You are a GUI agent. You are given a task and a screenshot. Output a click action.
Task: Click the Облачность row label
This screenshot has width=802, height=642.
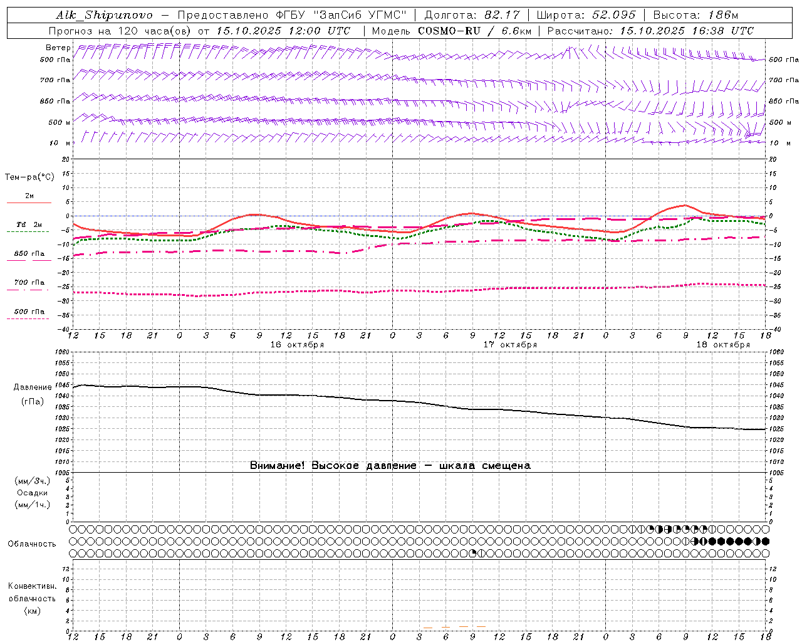tap(32, 544)
